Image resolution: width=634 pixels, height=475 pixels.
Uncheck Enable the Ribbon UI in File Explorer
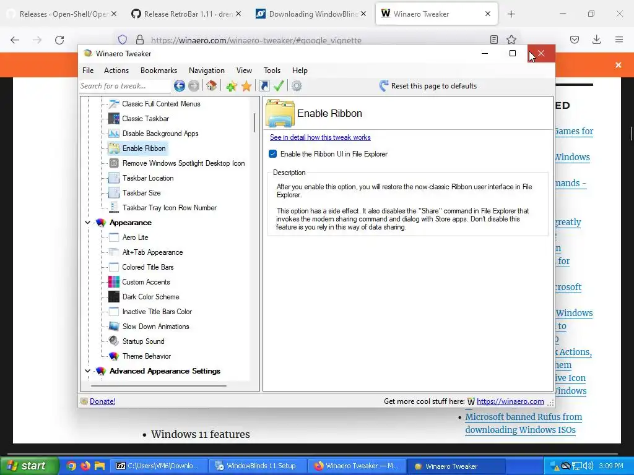pyautogui.click(x=273, y=154)
